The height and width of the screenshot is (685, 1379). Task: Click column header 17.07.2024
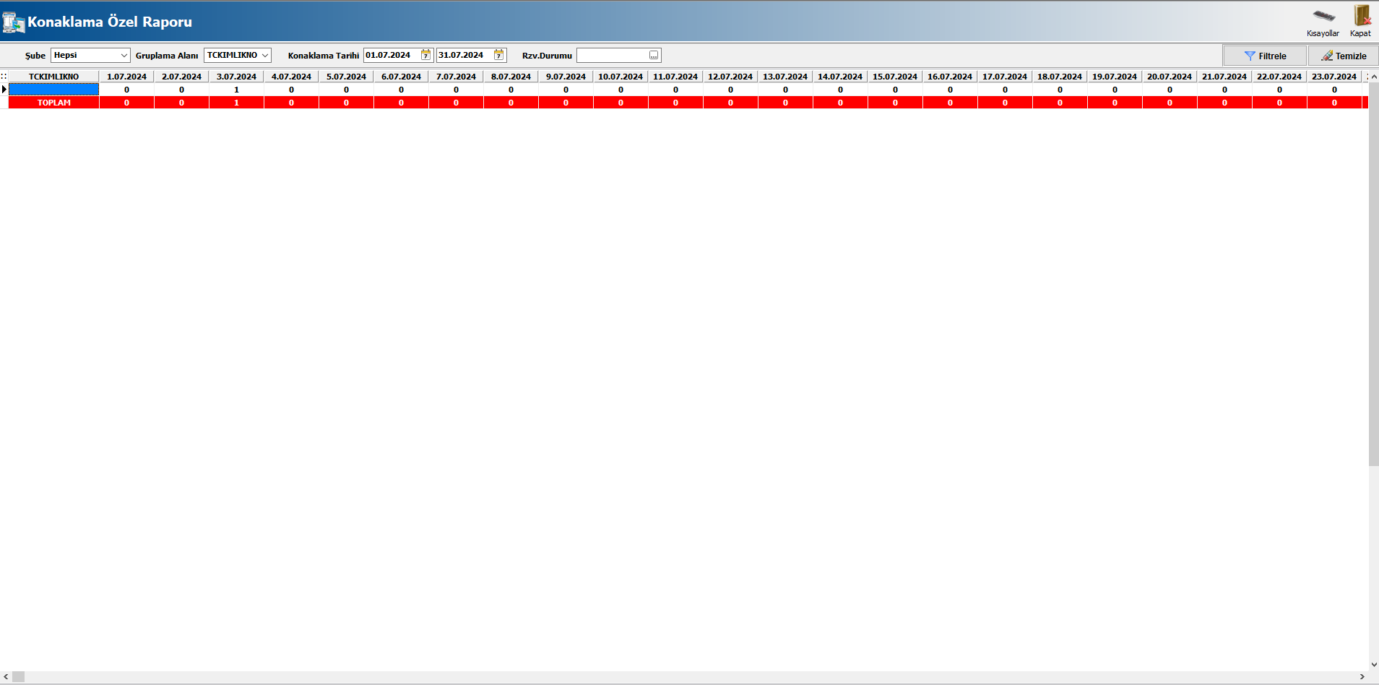click(1005, 76)
